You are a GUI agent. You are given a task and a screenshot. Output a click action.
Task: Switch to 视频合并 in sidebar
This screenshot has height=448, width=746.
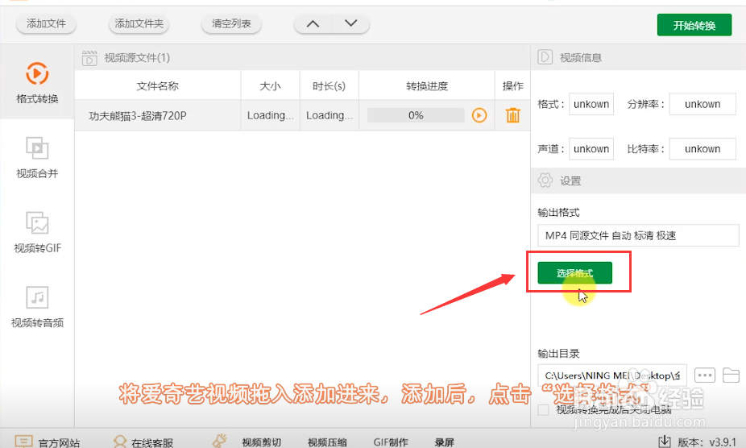37,158
